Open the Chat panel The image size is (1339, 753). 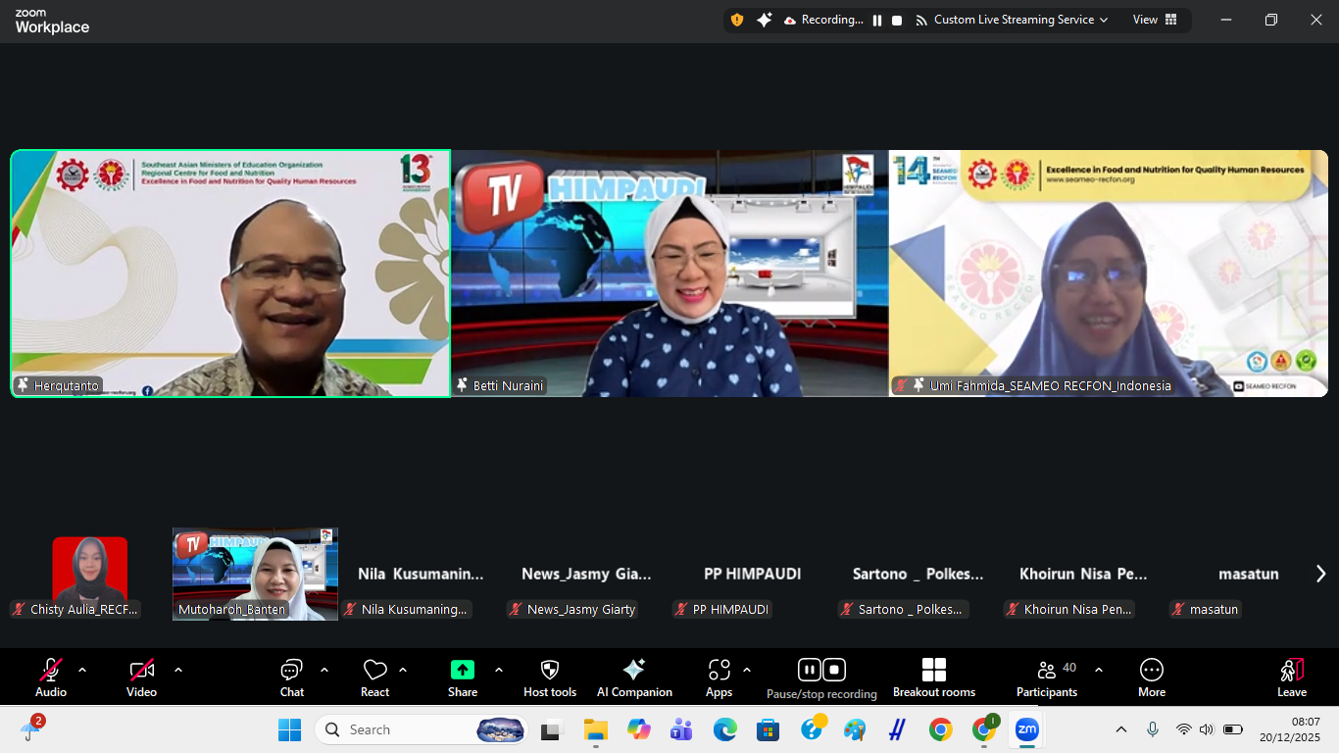click(291, 678)
